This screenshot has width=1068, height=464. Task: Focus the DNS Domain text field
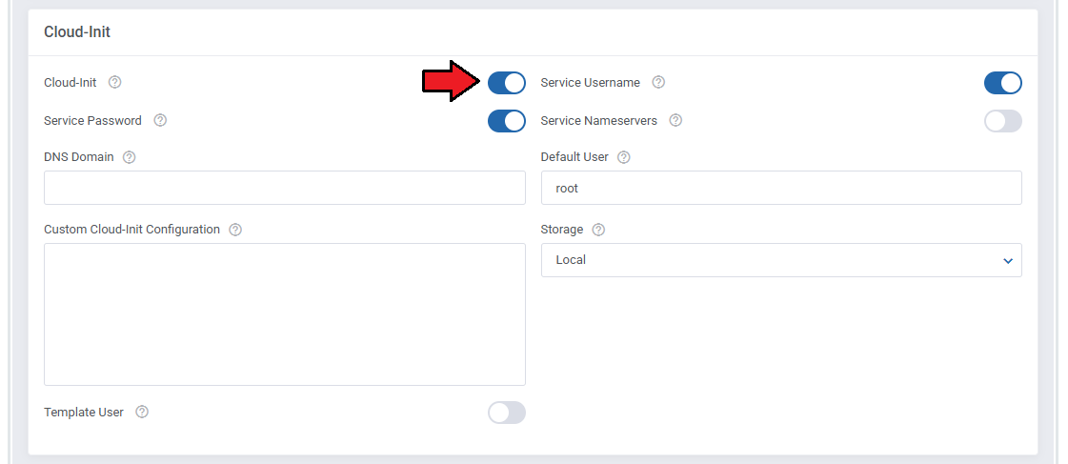[284, 188]
